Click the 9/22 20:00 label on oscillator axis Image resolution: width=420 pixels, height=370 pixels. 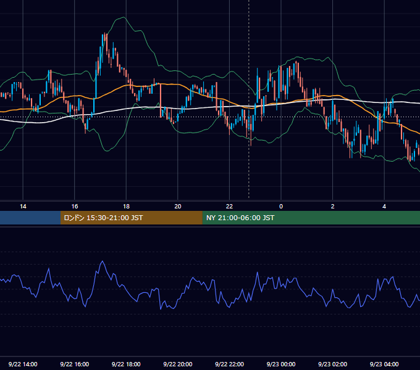178,364
